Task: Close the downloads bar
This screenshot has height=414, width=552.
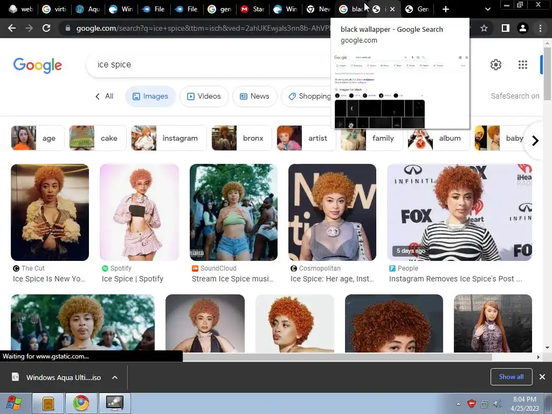Action: click(542, 377)
